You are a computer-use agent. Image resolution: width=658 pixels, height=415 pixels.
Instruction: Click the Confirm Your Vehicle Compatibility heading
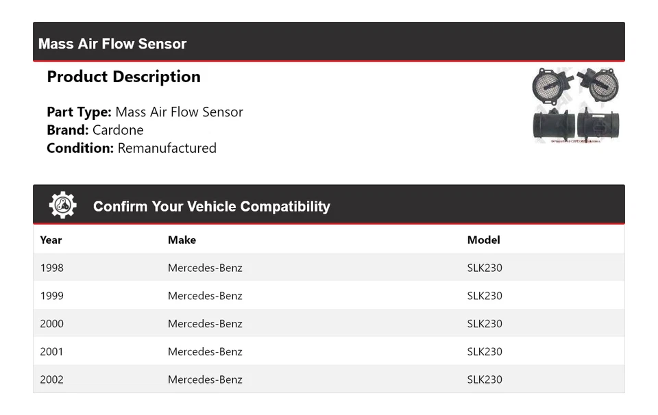click(x=211, y=206)
